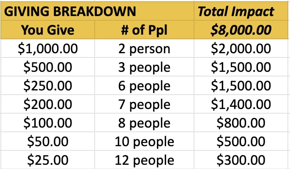Click the $2,000.00 impact cell
Viewport: 290px width, 169px height.
coord(242,49)
